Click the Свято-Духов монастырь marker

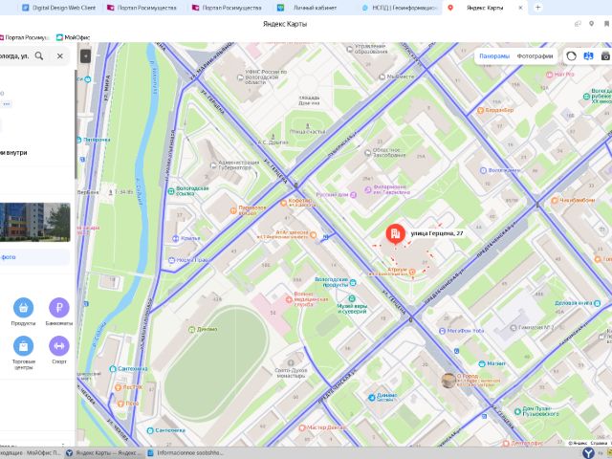(291, 363)
